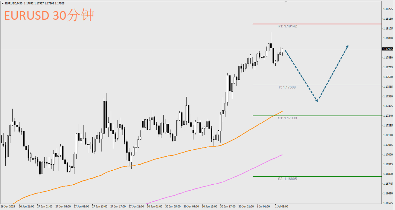Select the orange moving average line

tap(179, 154)
